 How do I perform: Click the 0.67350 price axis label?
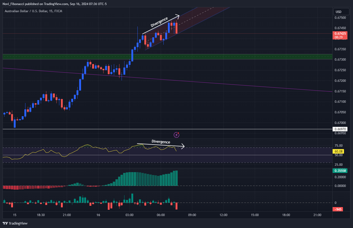pyautogui.click(x=340, y=49)
